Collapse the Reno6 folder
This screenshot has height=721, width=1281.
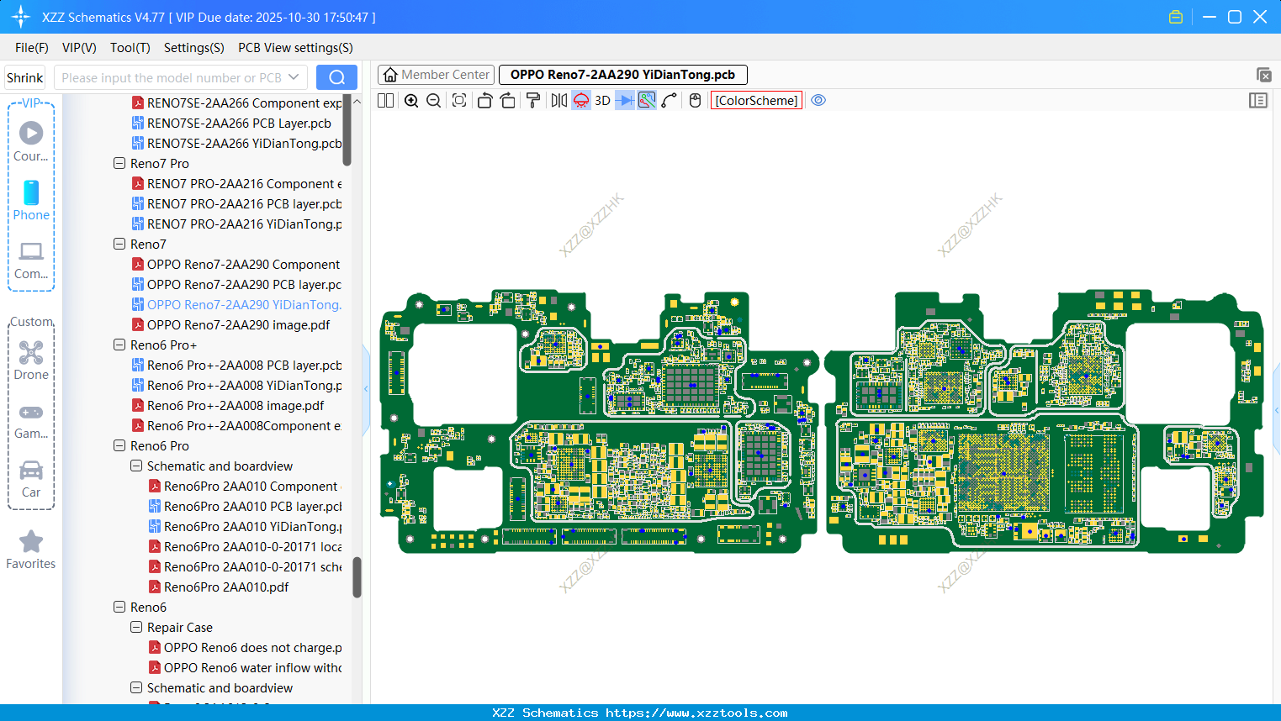(119, 607)
